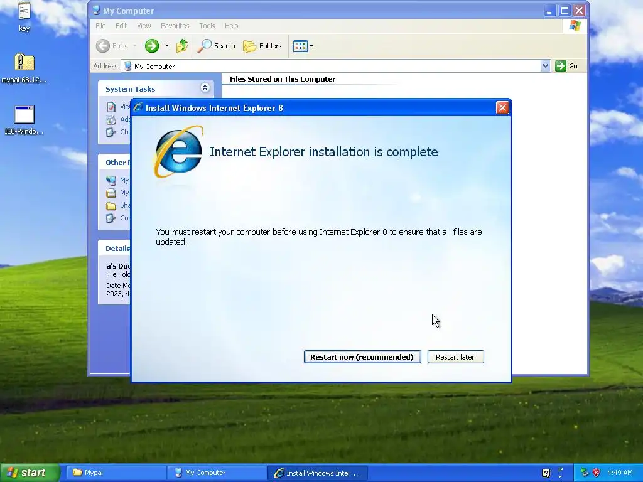Click the My Computer address field

pyautogui.click(x=332, y=66)
